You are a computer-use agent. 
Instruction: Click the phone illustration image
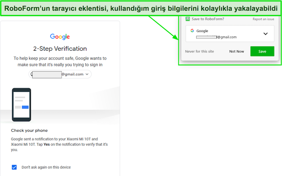point(21,104)
